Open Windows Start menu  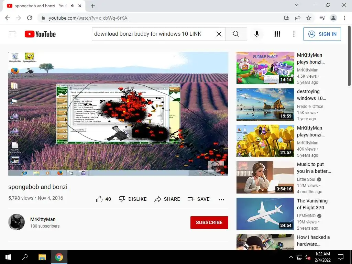[8, 257]
